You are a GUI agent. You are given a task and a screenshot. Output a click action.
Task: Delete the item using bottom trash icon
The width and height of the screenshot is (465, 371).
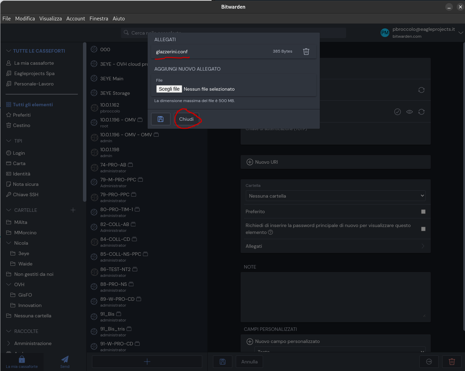click(452, 362)
